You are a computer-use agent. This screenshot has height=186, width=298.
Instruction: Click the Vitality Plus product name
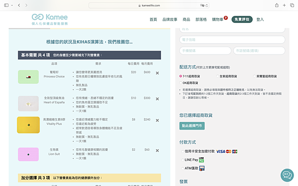[x=54, y=124]
